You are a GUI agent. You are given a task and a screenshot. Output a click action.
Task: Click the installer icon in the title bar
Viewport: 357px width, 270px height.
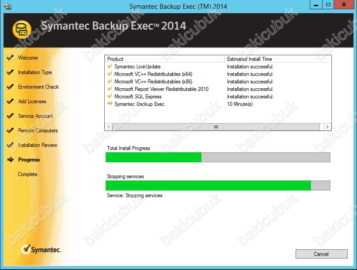coord(8,6)
